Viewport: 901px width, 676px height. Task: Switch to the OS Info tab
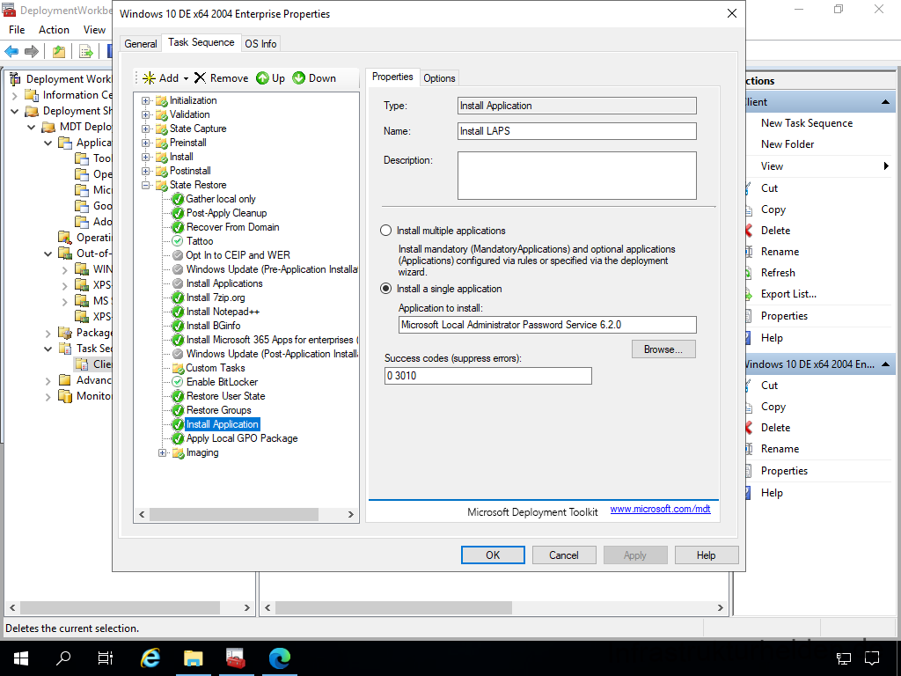tap(260, 44)
